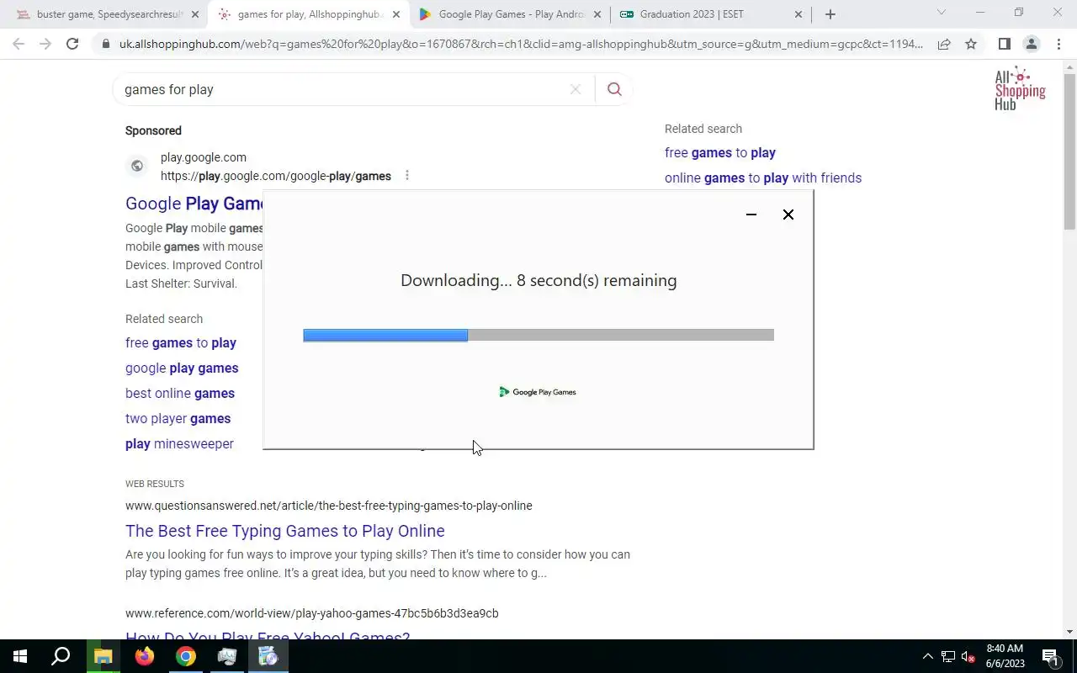1077x673 pixels.
Task: Click the reference.com play-yahoo-games URL text
Action: pos(312,613)
